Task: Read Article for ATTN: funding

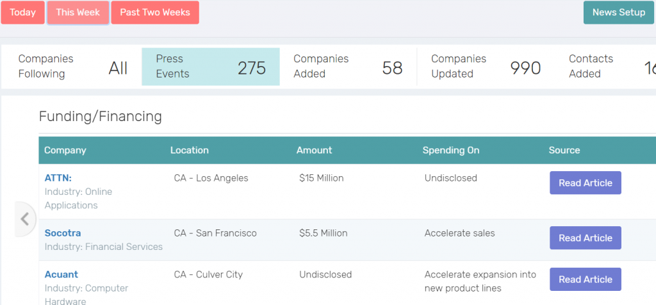Action: pos(585,183)
